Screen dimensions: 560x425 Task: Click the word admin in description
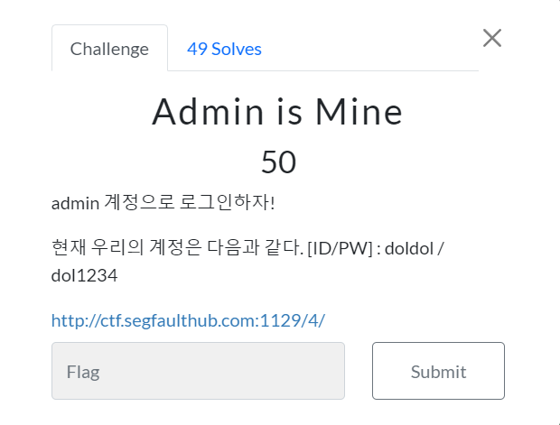click(75, 203)
